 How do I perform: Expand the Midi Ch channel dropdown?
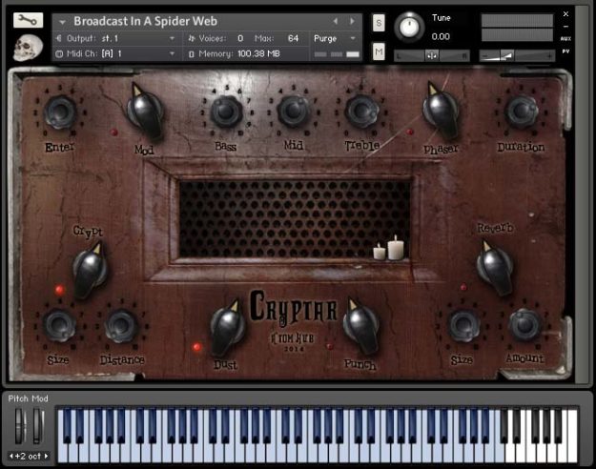point(116,53)
